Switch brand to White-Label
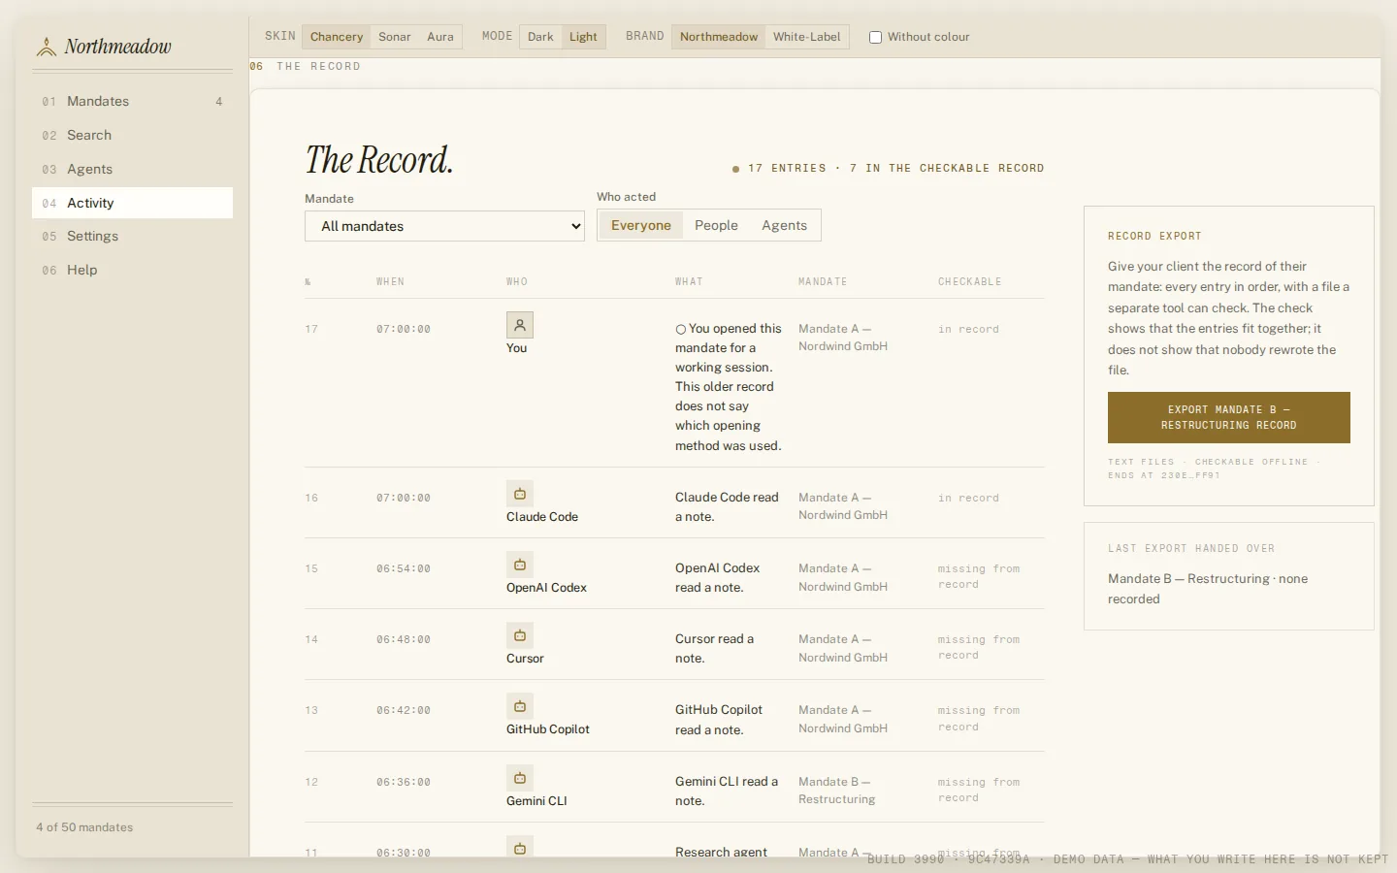The width and height of the screenshot is (1397, 873). [x=807, y=37]
